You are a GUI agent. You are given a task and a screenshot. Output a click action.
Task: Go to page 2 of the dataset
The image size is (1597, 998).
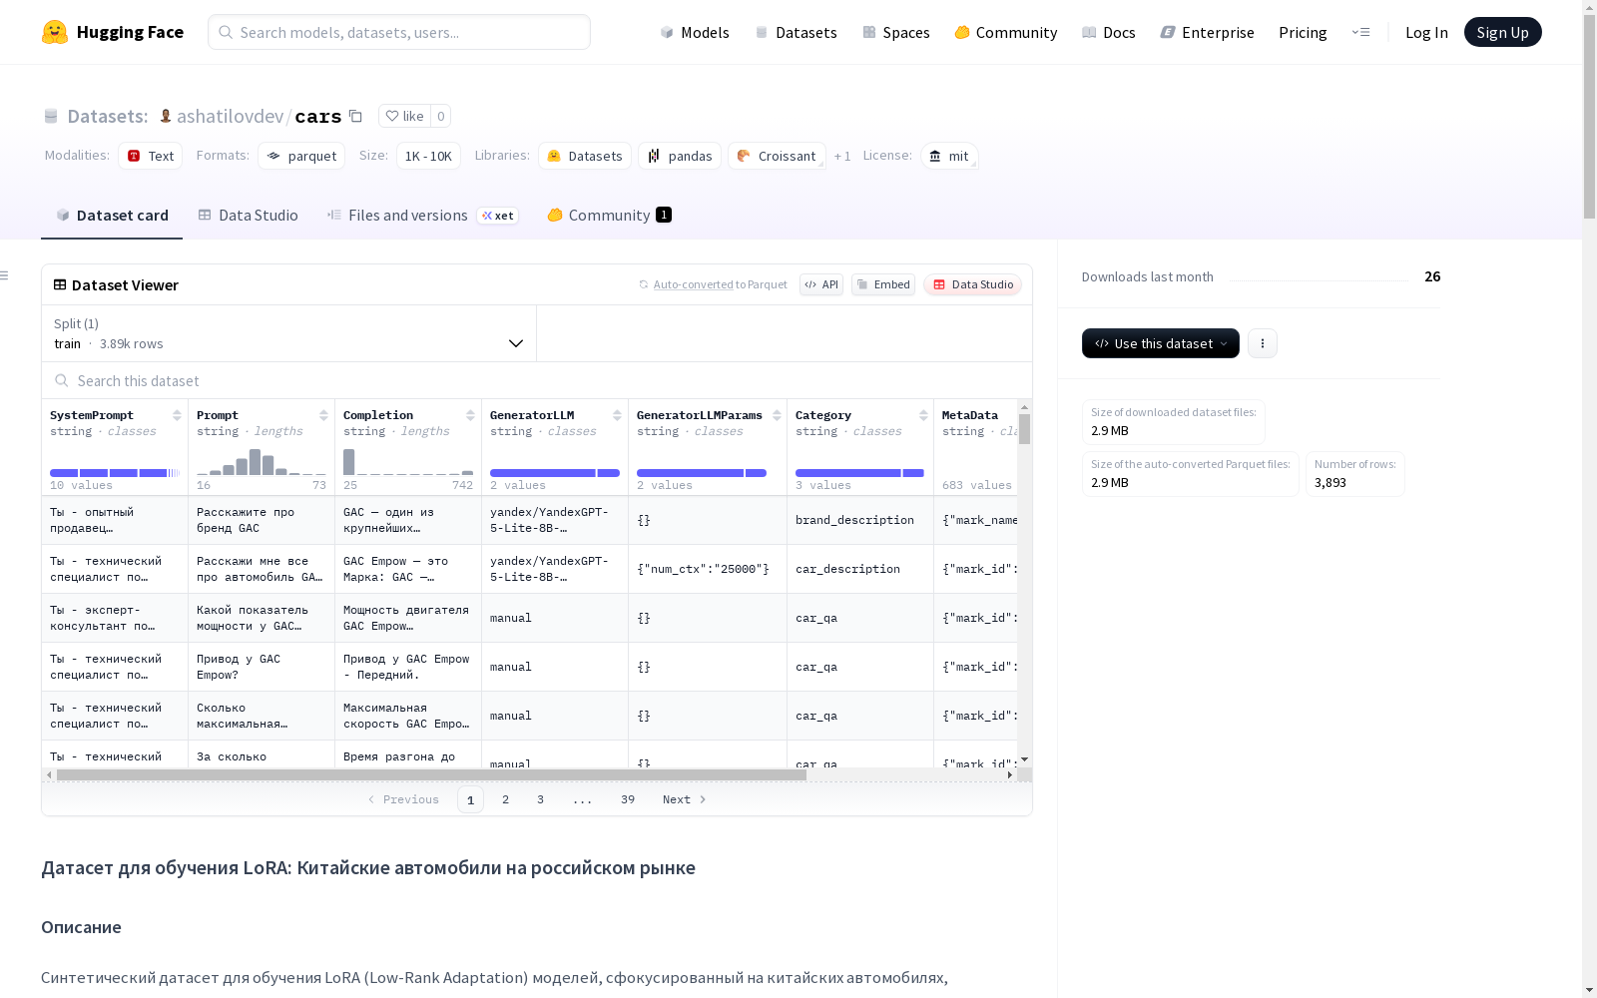pyautogui.click(x=506, y=799)
